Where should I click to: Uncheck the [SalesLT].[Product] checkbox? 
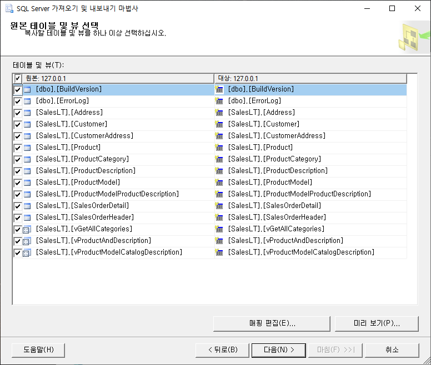coord(18,148)
